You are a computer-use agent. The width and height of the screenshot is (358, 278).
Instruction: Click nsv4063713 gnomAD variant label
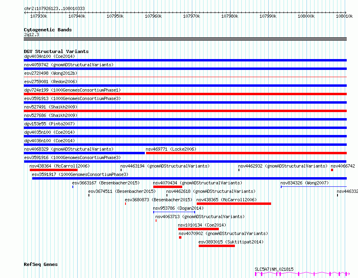click(200, 217)
